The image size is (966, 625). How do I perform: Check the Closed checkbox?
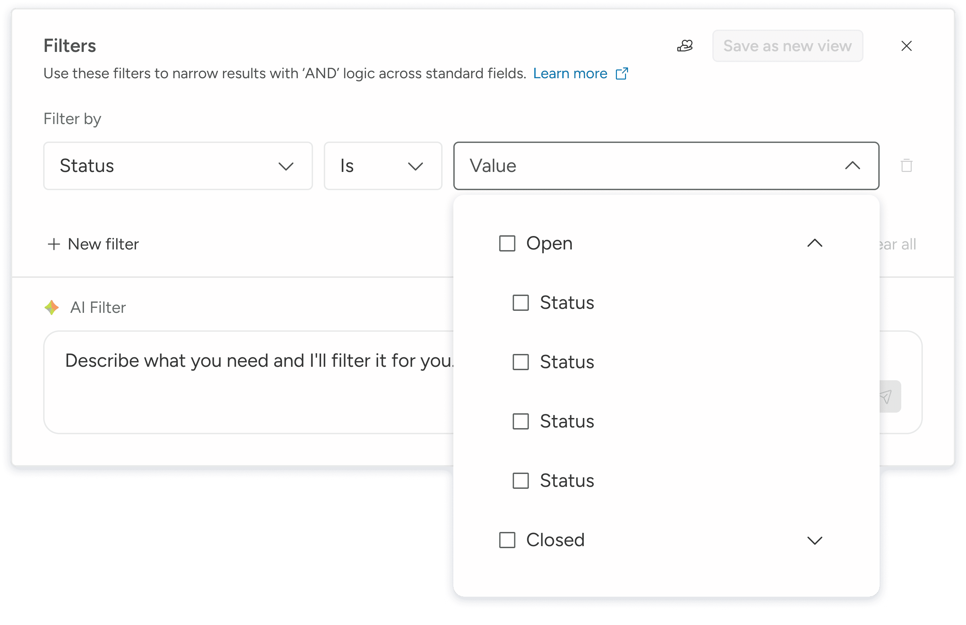click(x=507, y=540)
